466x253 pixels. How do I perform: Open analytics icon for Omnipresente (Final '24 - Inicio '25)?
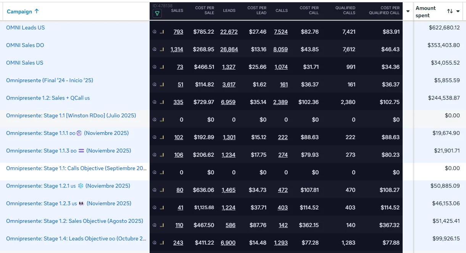click(155, 84)
